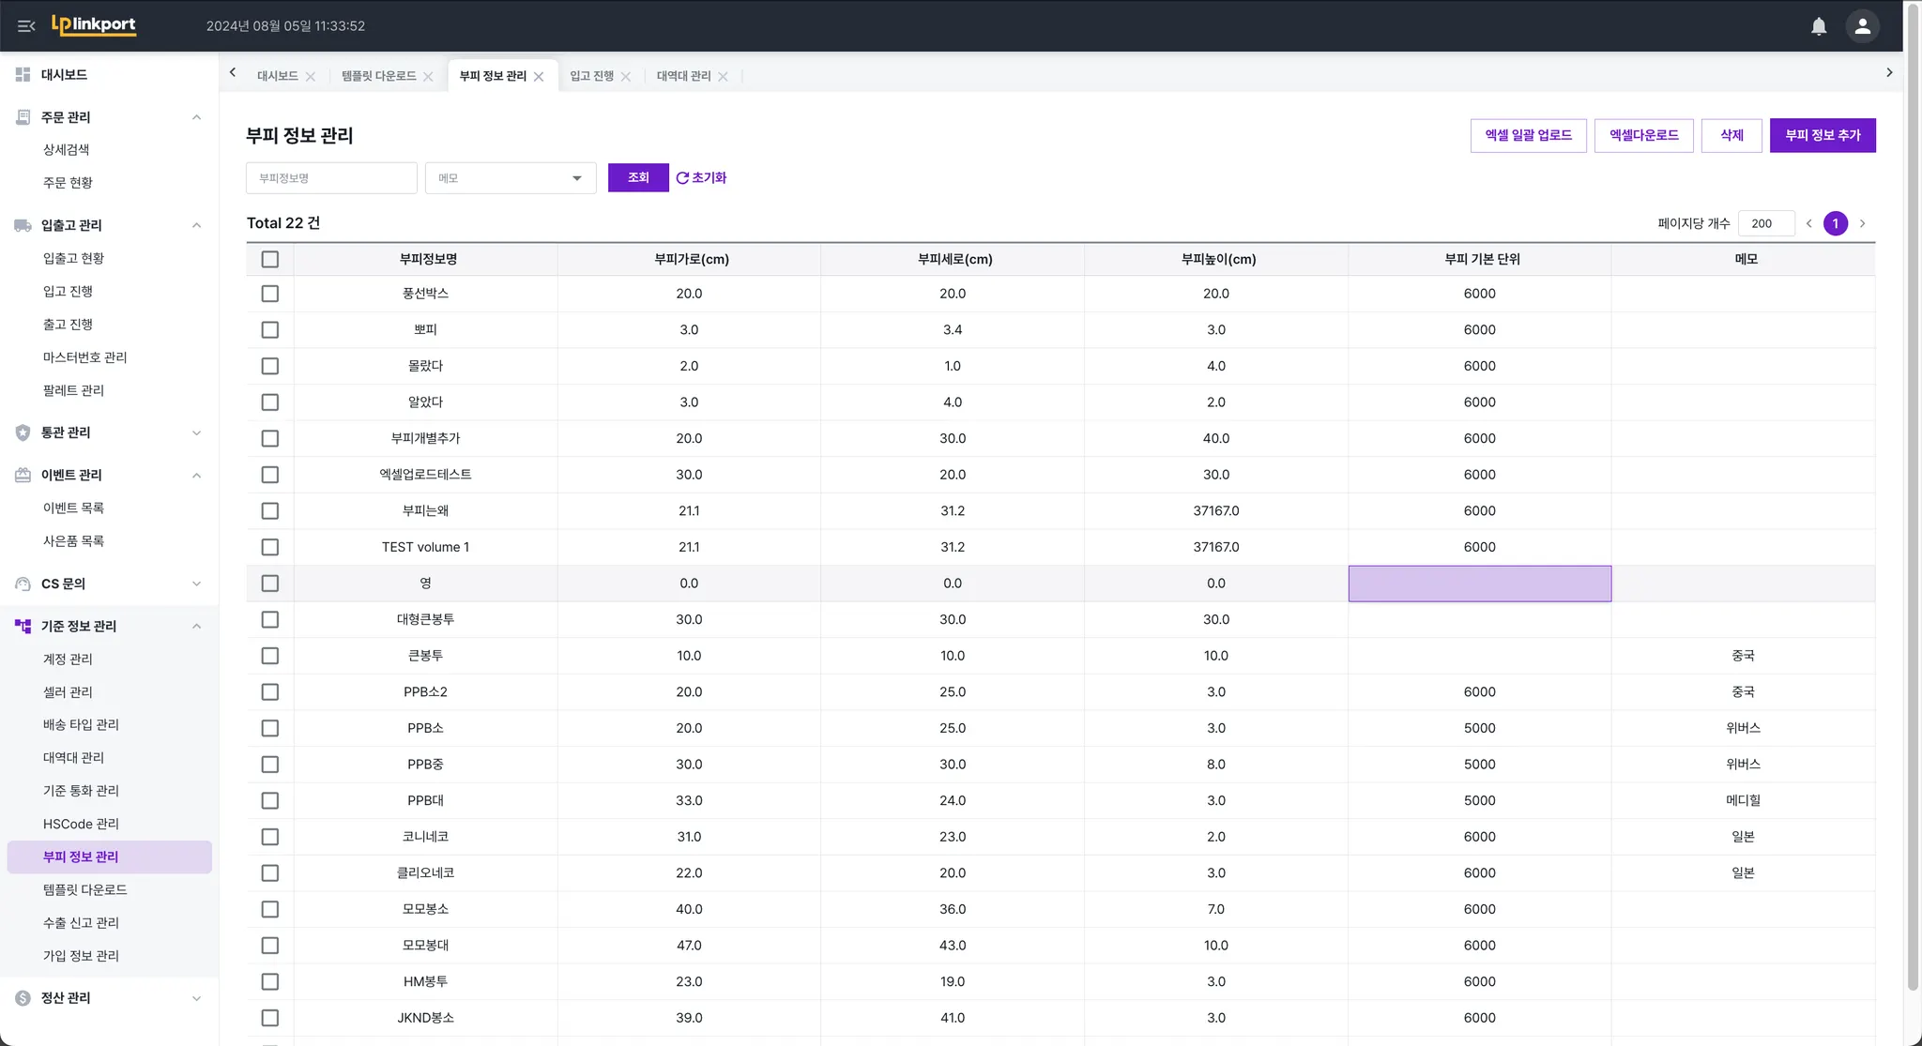
Task: Open the 메모 filter dropdown
Action: (511, 178)
